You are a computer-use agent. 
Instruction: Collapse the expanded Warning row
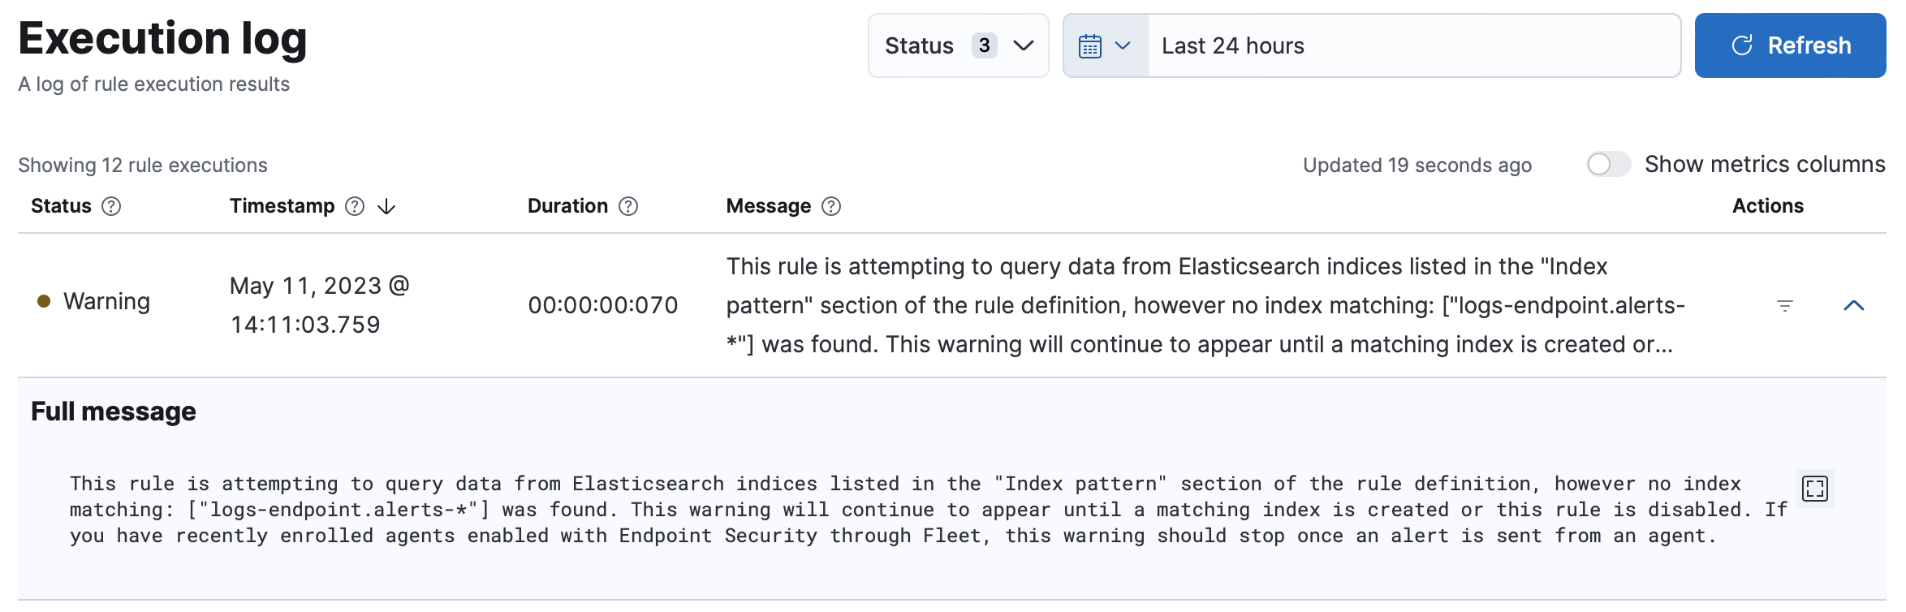[1853, 305]
